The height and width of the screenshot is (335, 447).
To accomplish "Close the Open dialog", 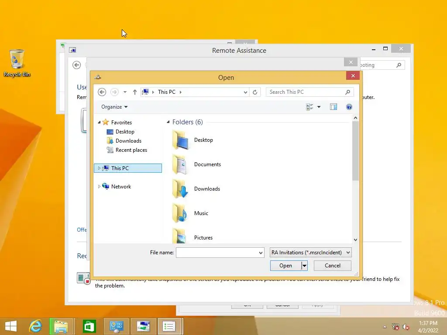I will [x=353, y=75].
